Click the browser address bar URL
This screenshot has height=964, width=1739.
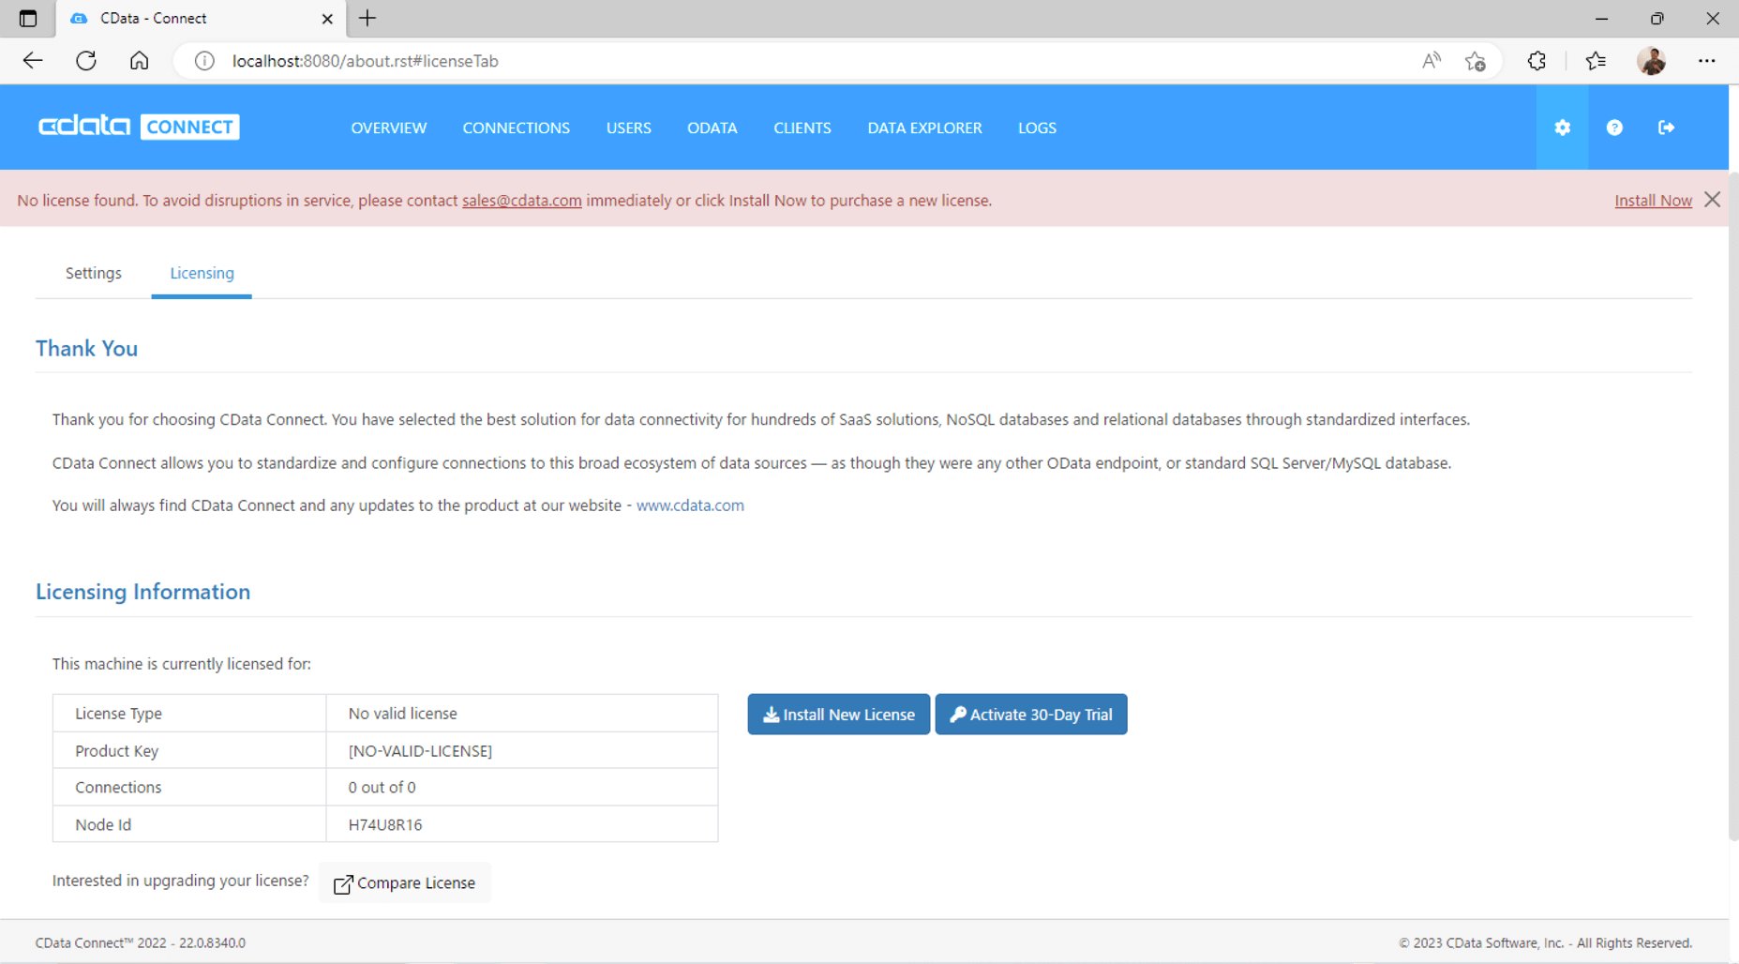[366, 61]
